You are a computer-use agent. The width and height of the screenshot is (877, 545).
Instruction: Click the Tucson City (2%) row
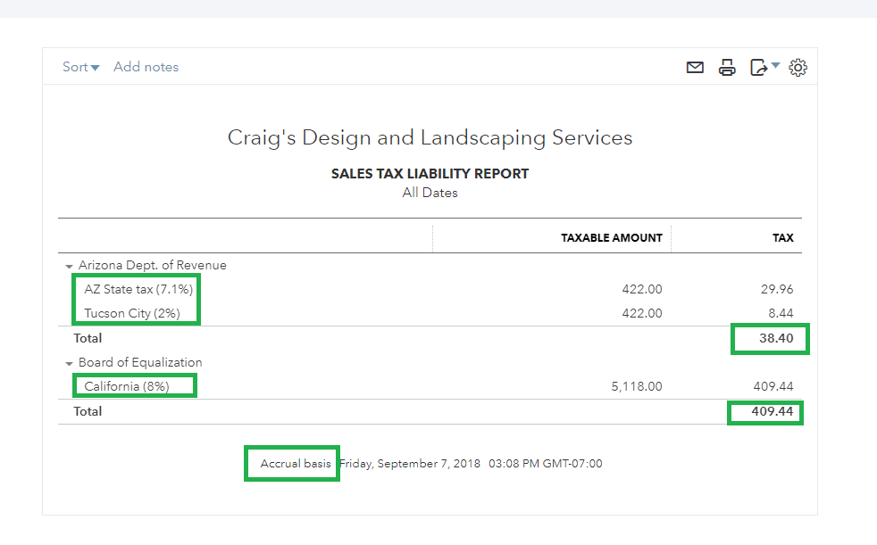coord(132,313)
